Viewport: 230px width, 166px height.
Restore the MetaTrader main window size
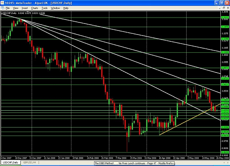[x=222, y=3]
